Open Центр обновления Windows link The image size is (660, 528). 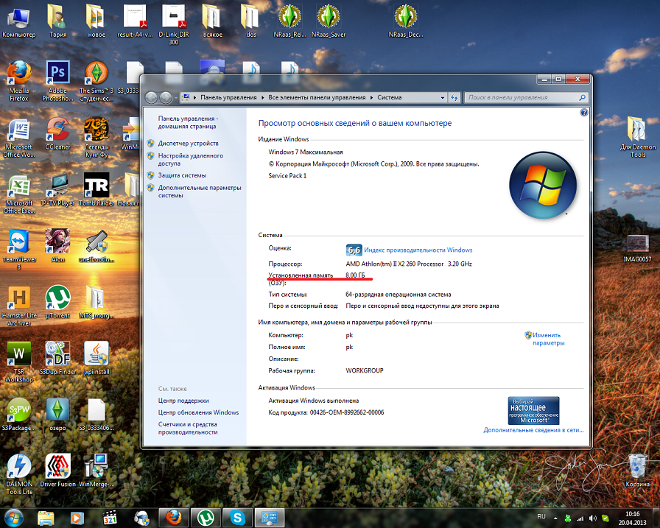tap(198, 412)
